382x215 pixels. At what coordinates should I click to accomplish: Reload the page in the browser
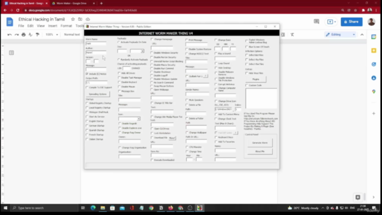point(17,10)
